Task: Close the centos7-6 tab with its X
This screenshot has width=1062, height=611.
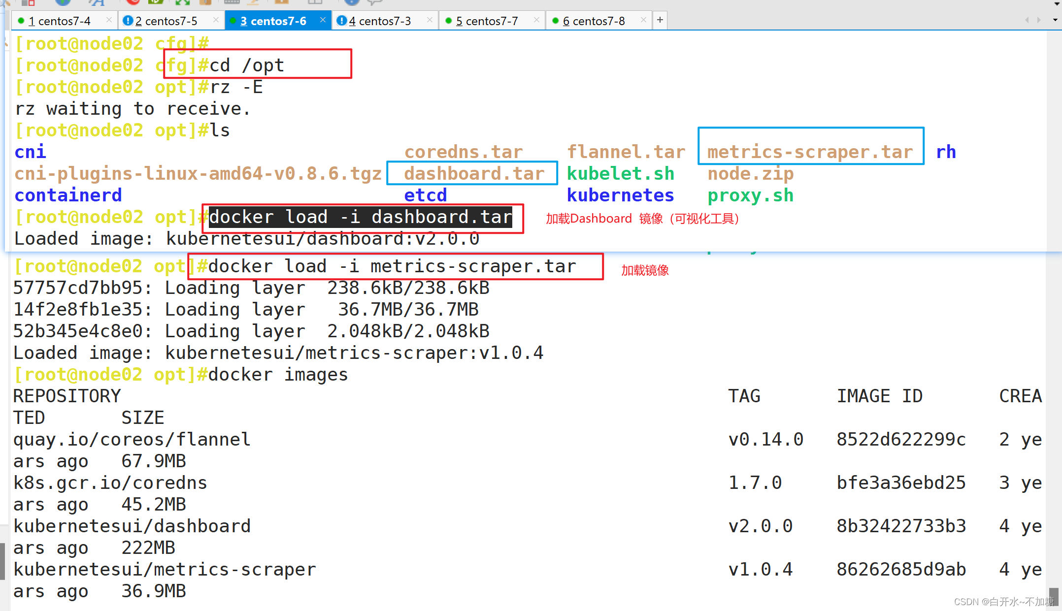Action: click(x=323, y=20)
